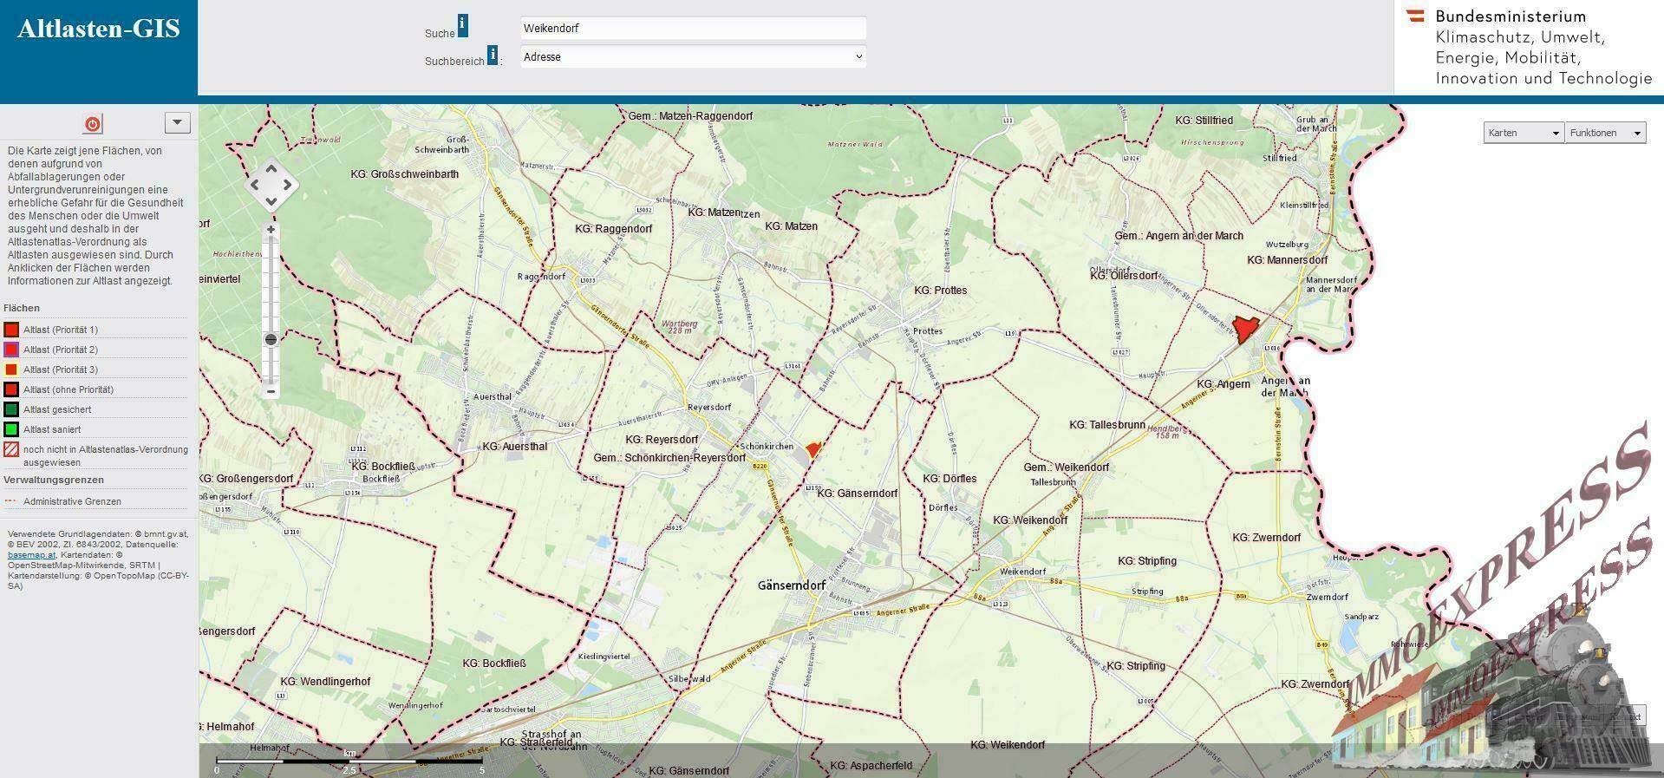Screen dimensions: 1664x778
Task: Zoom out with the minus button
Action: pyautogui.click(x=271, y=391)
